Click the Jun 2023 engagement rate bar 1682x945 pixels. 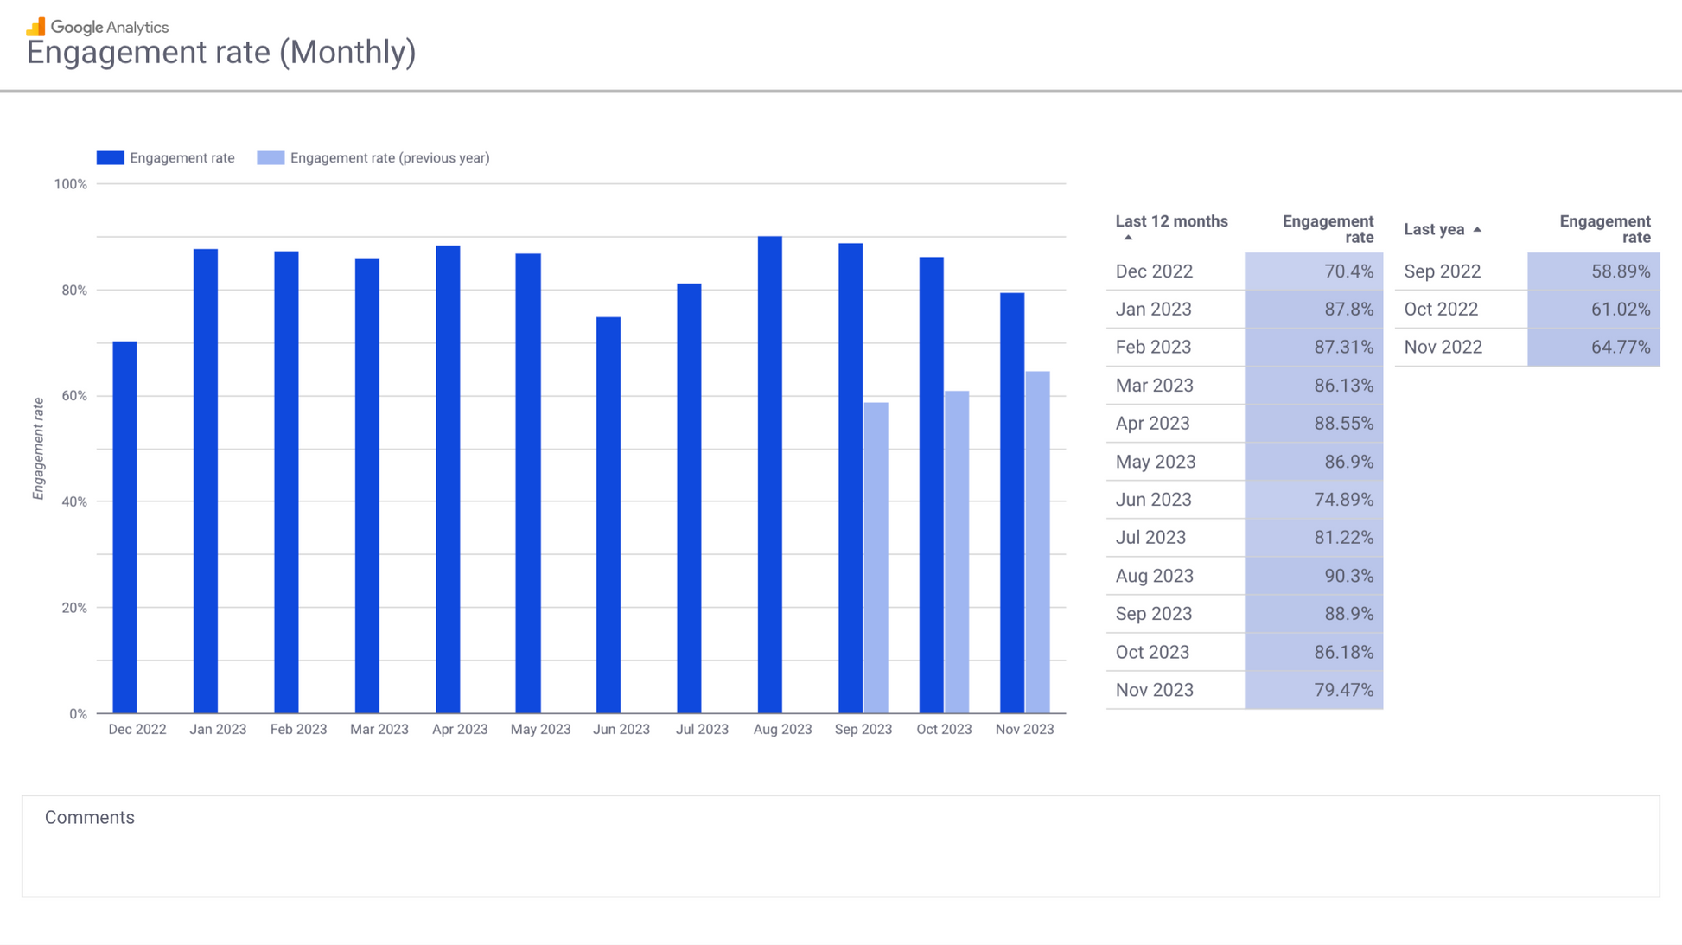[608, 515]
